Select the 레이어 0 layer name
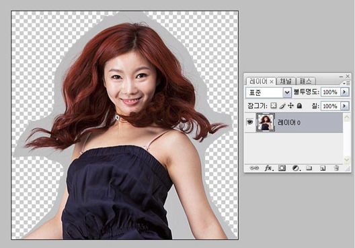The width and height of the screenshot is (355, 248). 289,123
